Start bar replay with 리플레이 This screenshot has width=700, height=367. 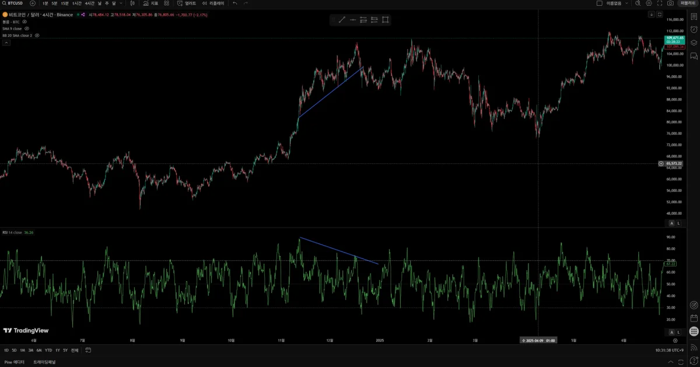(x=213, y=3)
